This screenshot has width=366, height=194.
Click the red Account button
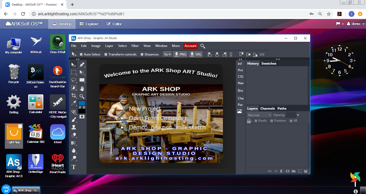pos(191,46)
